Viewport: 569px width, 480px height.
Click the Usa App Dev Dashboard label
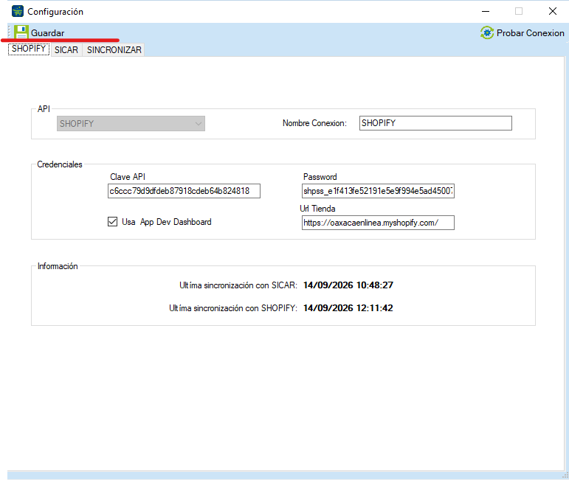point(167,222)
